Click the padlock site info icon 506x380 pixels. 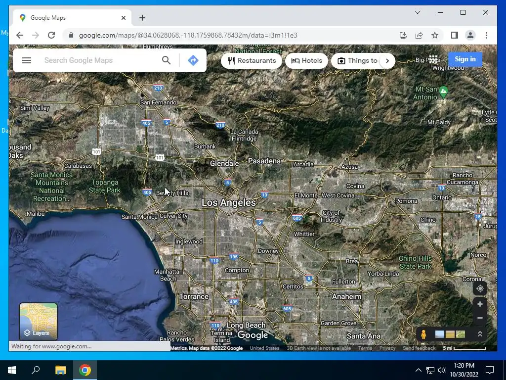coord(71,35)
